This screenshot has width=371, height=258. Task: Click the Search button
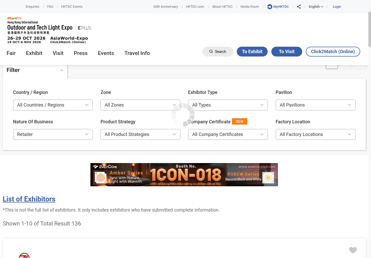[218, 52]
